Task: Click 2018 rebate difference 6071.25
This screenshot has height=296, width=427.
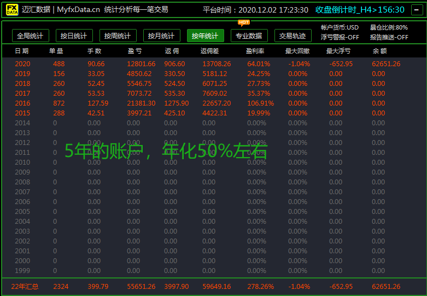Action: [214, 84]
